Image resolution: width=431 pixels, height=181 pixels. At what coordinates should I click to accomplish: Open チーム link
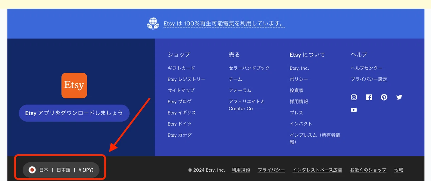pyautogui.click(x=236, y=79)
